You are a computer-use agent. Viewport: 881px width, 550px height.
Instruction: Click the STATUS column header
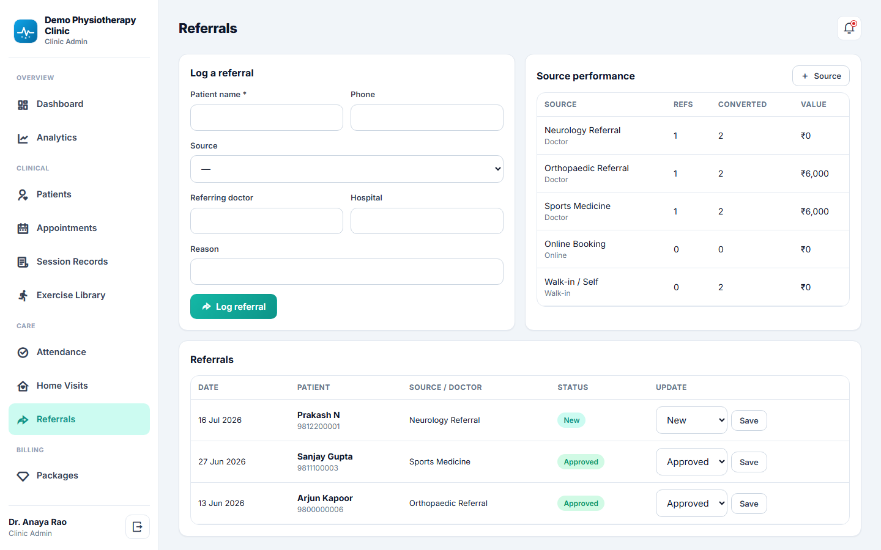click(573, 387)
